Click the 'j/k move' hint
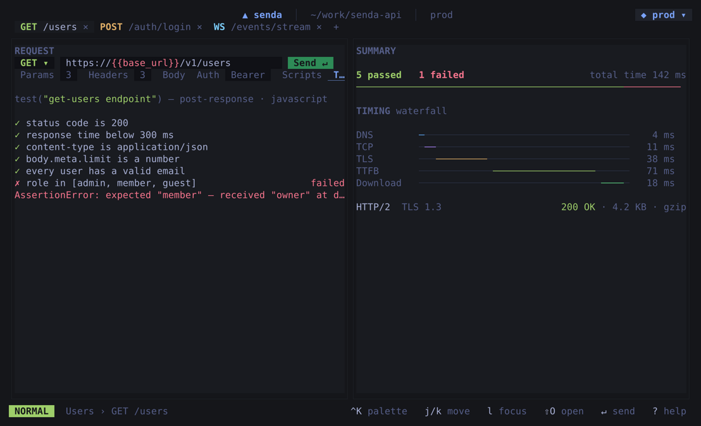701x426 pixels. (x=447, y=411)
